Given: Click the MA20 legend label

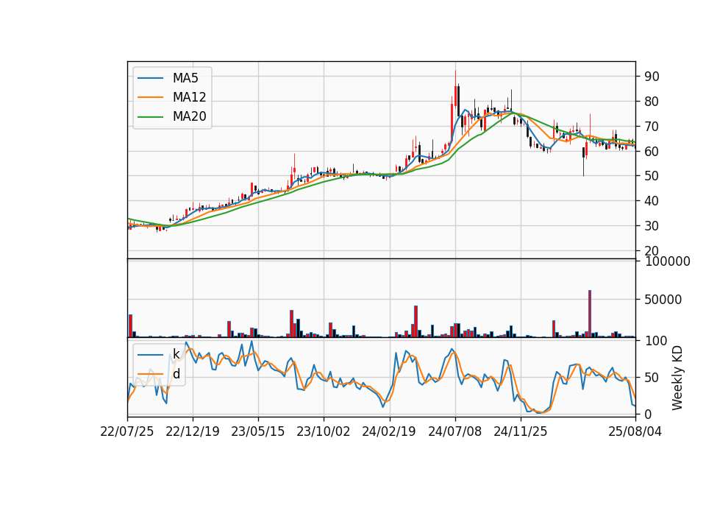Looking at the screenshot, I should tap(189, 116).
